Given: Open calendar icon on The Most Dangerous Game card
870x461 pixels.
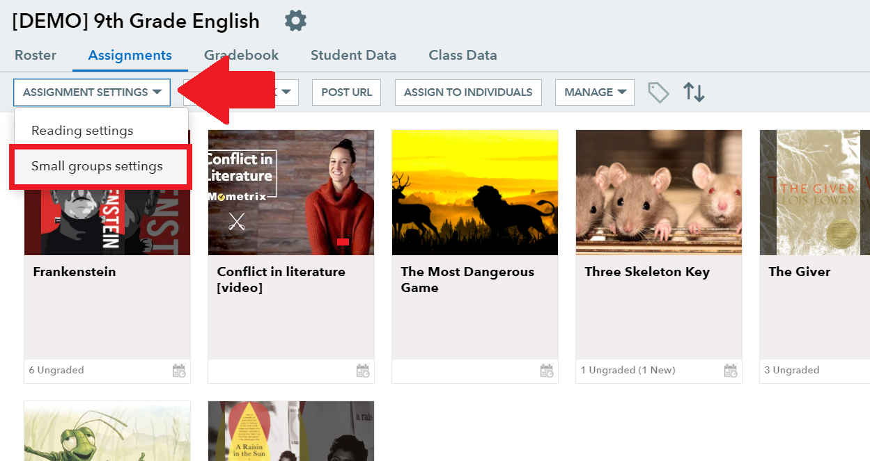Looking at the screenshot, I should pos(547,371).
